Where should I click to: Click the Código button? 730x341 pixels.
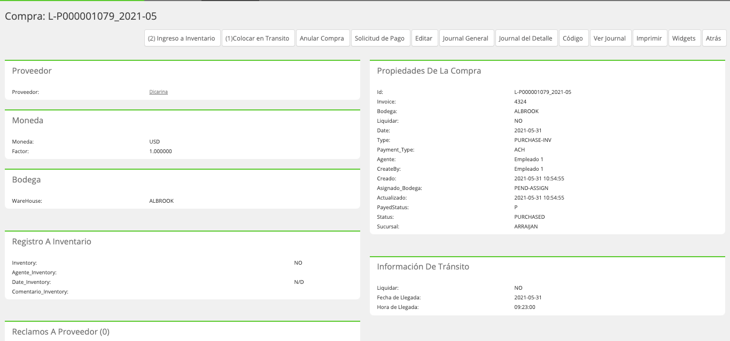coord(573,38)
